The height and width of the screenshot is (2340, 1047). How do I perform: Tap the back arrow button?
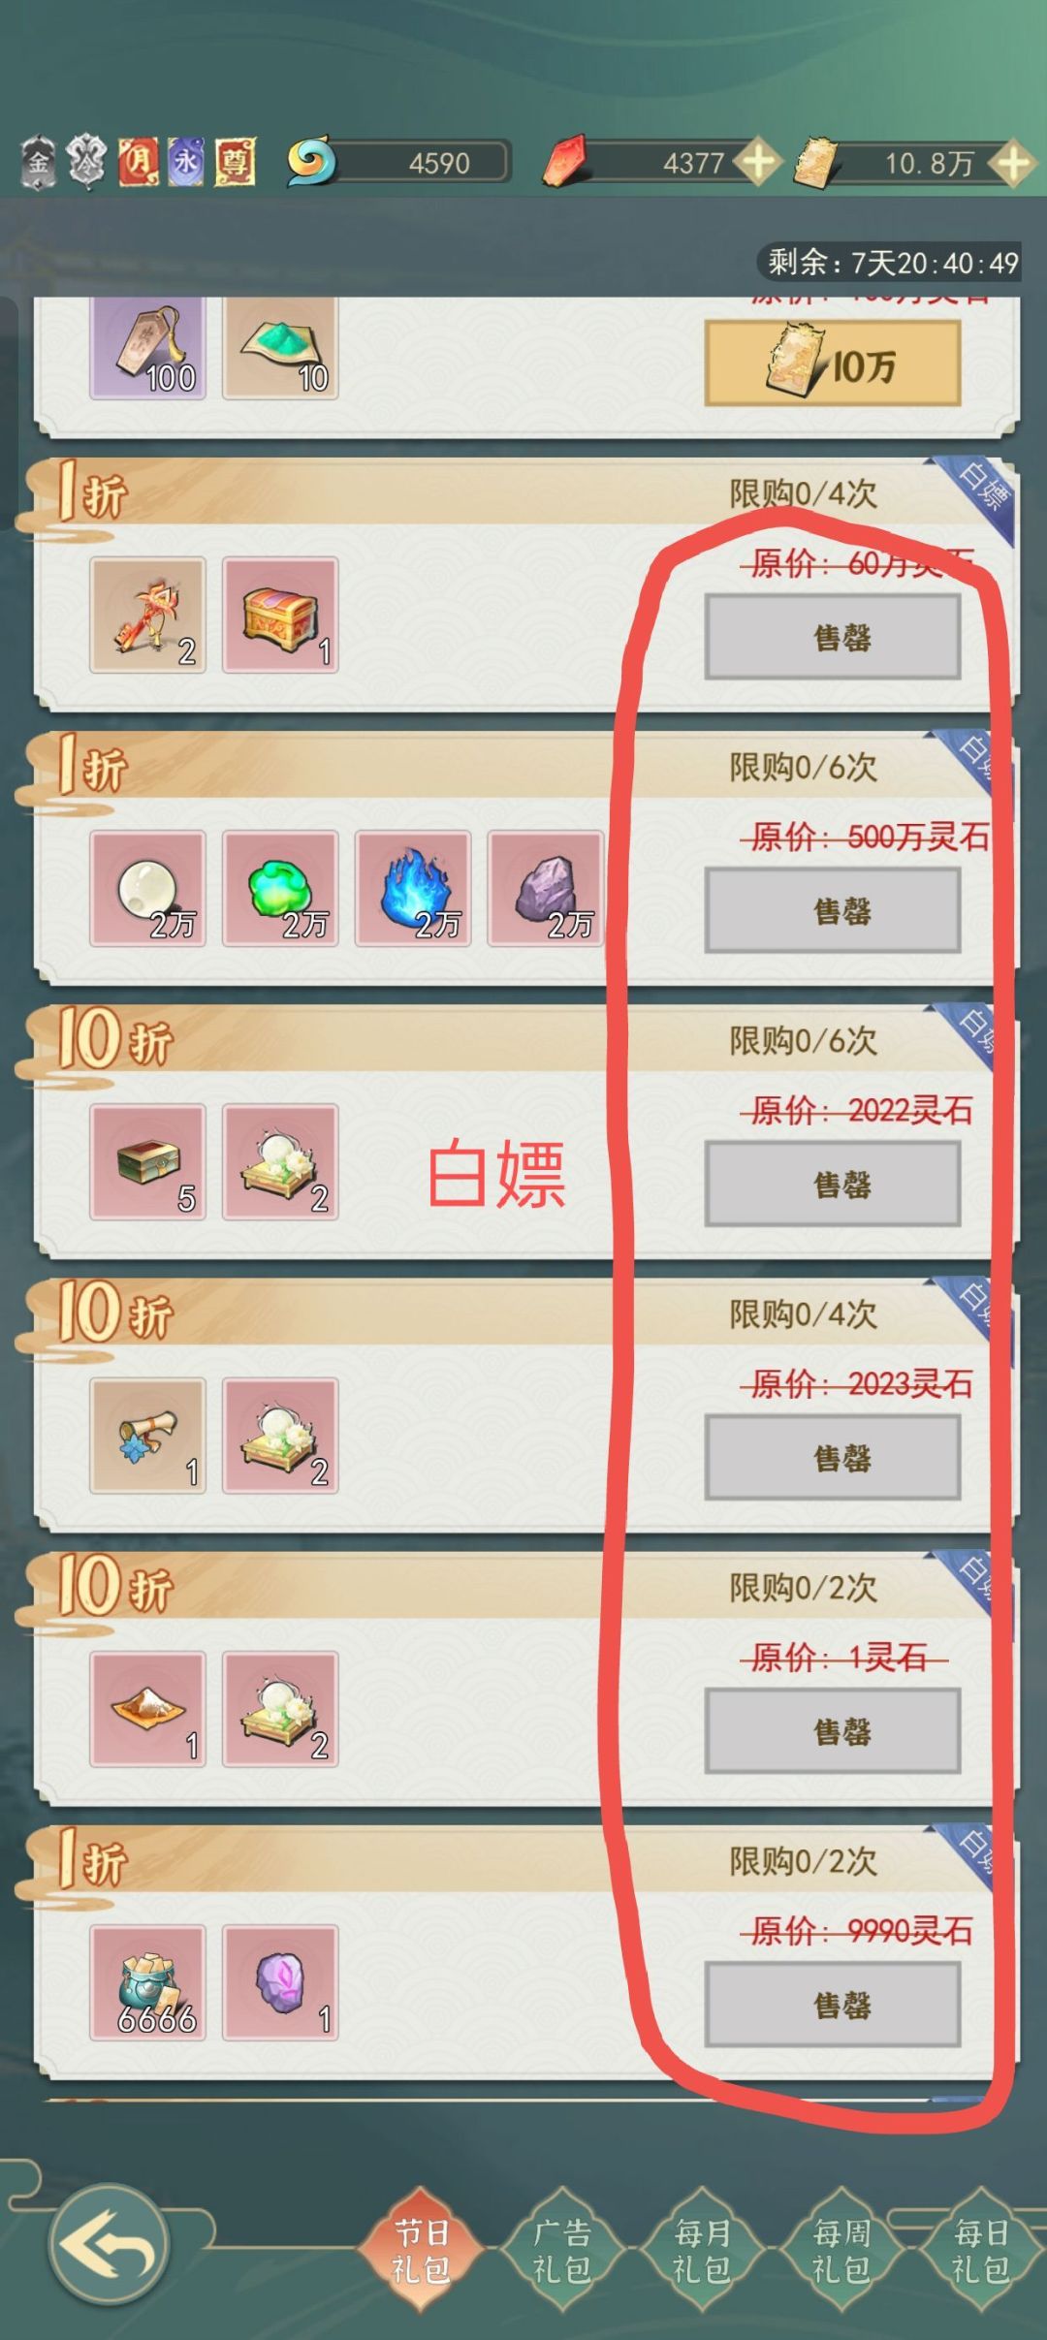pos(109,2244)
